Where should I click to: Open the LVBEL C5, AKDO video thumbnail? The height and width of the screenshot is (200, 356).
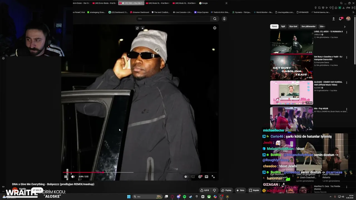pyautogui.click(x=291, y=42)
